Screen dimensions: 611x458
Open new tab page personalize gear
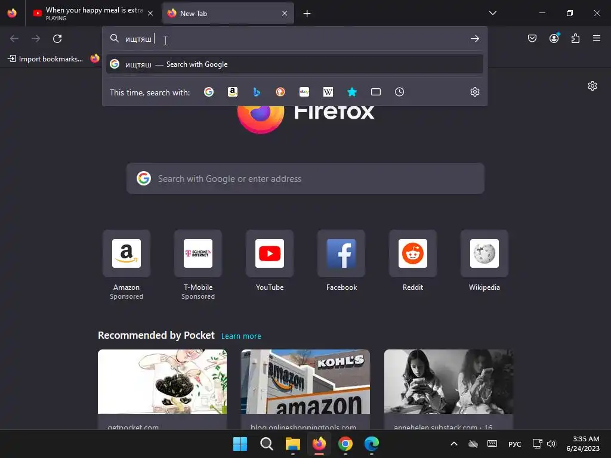click(x=593, y=86)
